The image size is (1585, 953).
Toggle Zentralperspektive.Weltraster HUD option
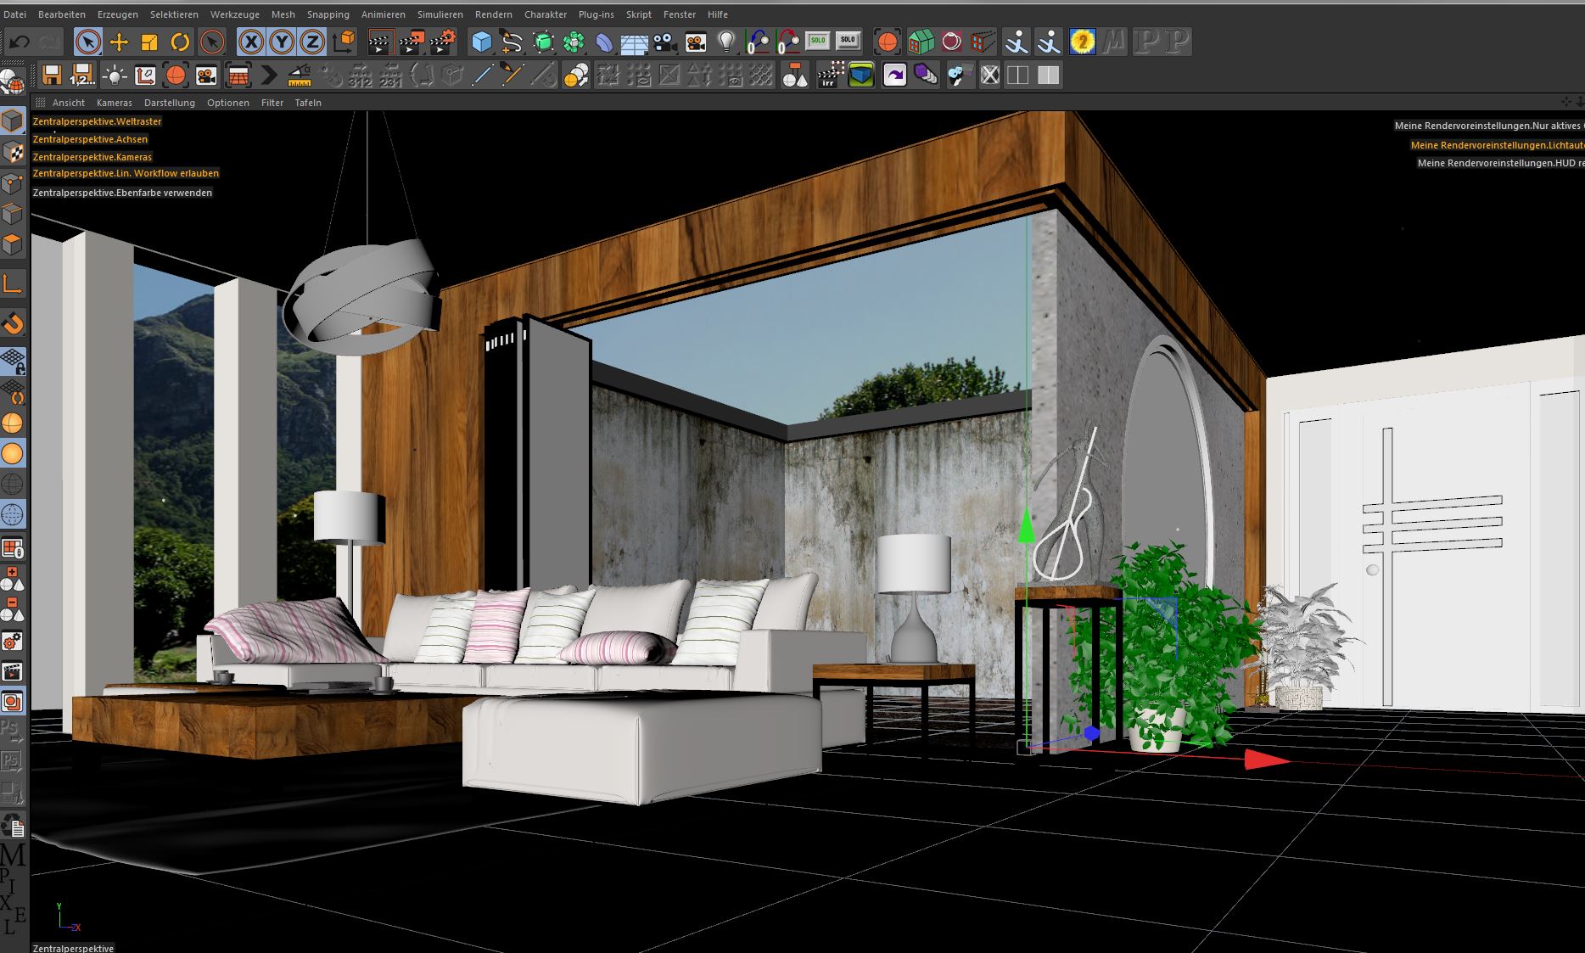(97, 121)
